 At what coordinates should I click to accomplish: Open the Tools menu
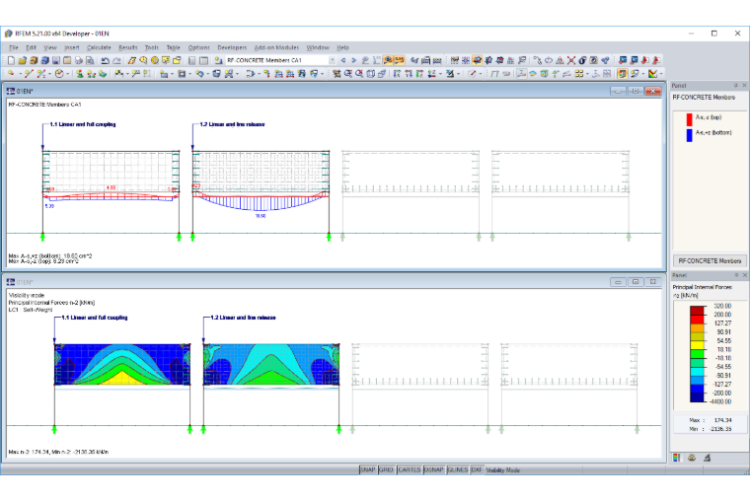pos(152,47)
